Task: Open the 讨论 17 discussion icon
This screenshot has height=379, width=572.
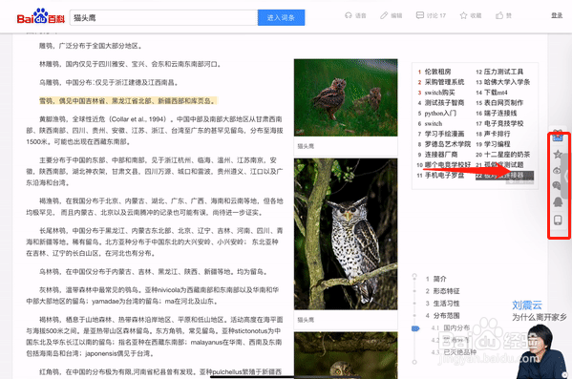Action: point(420,15)
